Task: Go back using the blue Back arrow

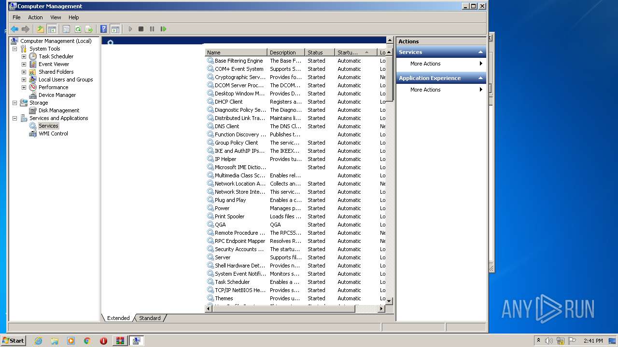Action: [14, 29]
